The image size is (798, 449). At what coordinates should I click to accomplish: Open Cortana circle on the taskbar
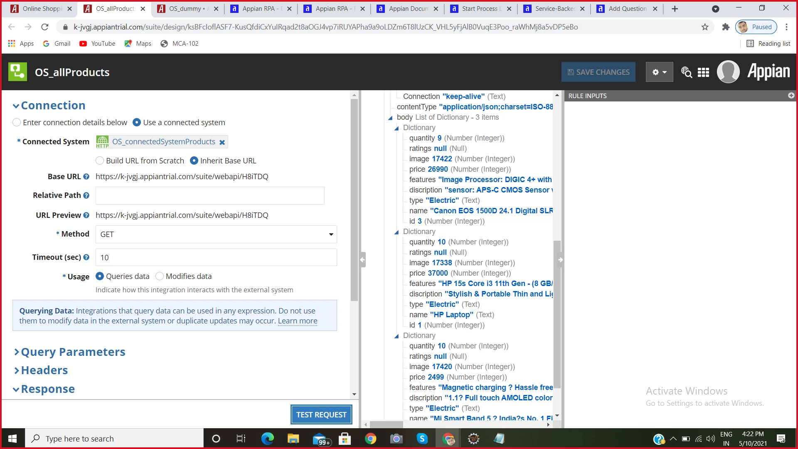point(216,439)
